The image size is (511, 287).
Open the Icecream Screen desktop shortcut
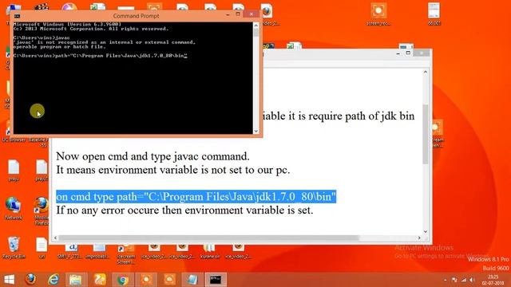126,254
